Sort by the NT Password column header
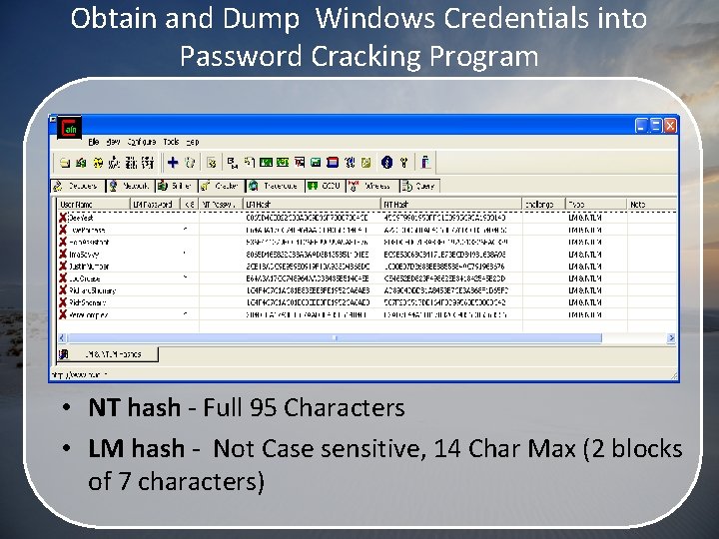The height and width of the screenshot is (539, 719). tap(220, 205)
